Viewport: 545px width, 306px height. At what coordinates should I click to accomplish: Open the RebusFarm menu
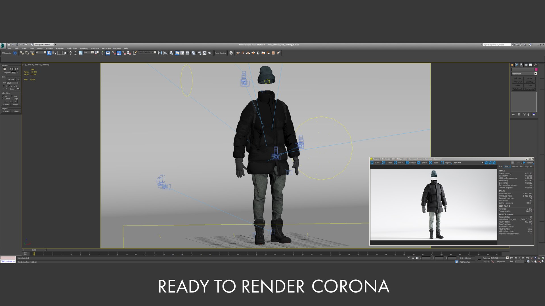pyautogui.click(x=106, y=48)
